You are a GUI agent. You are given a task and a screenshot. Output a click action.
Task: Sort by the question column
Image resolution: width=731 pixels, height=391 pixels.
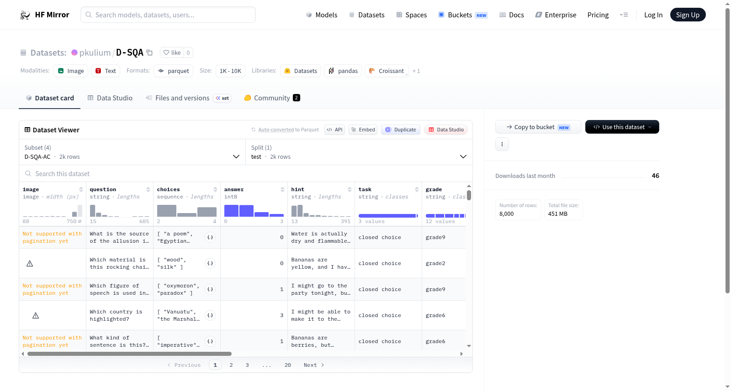click(148, 189)
